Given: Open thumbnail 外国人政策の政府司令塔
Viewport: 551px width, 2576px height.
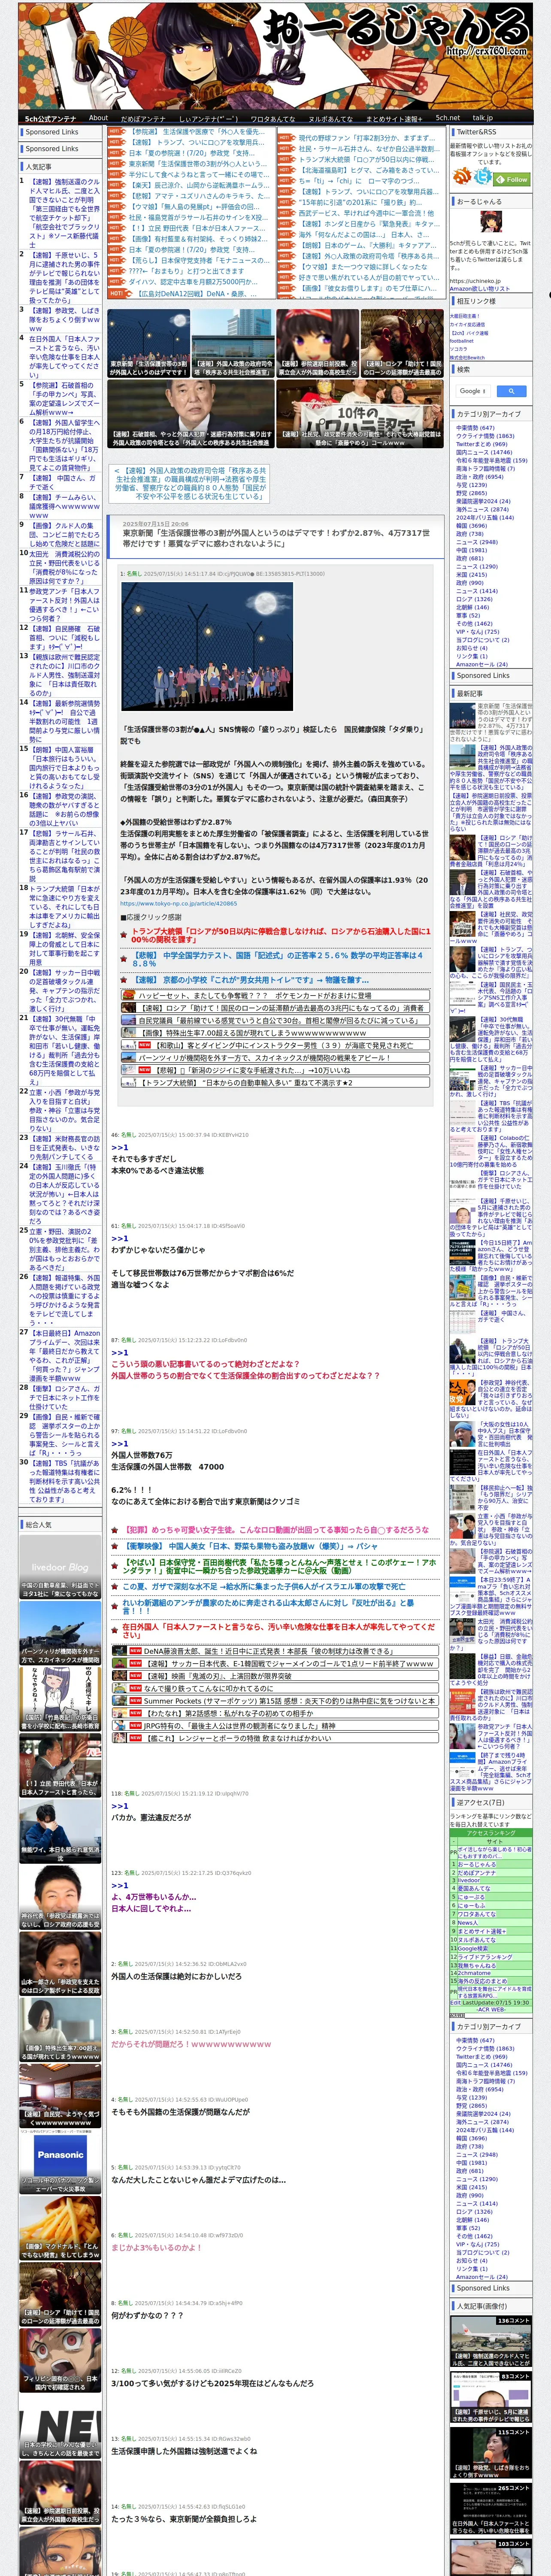Looking at the screenshot, I should pyautogui.click(x=233, y=343).
